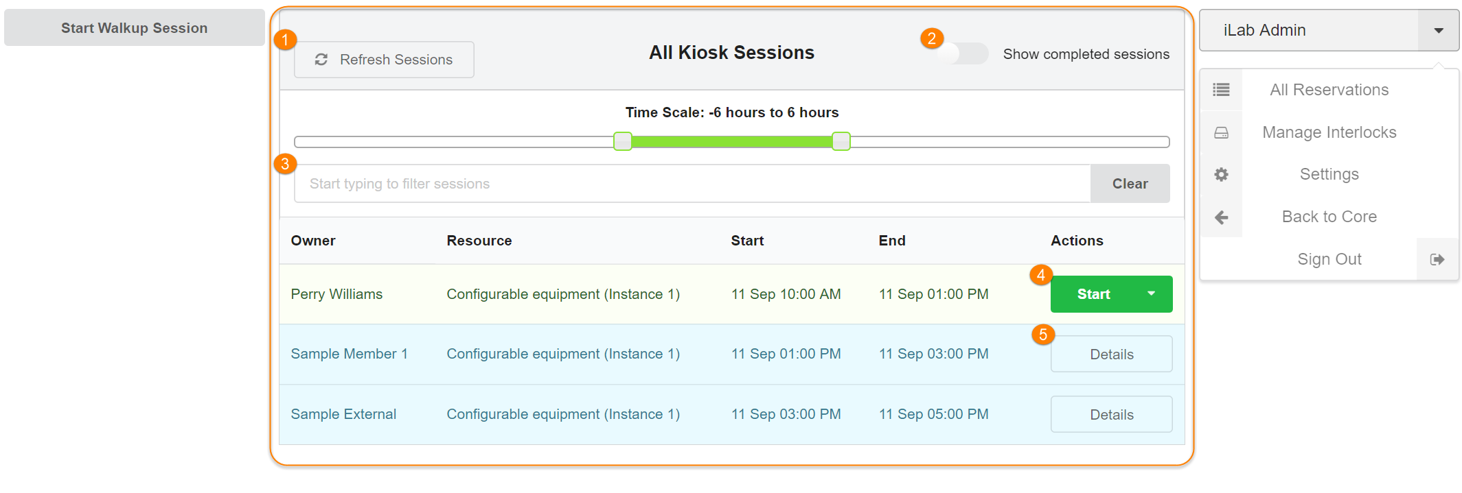Click the orange number 2 marker
1462x493 pixels.
[x=931, y=38]
